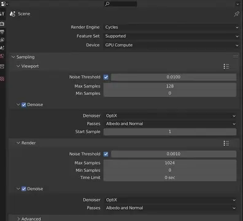
Task: Open the Tool properties tab
Action: (x=2, y=14)
